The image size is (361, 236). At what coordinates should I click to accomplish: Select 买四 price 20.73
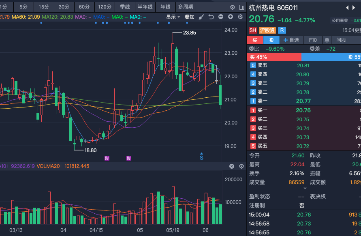click(304, 137)
